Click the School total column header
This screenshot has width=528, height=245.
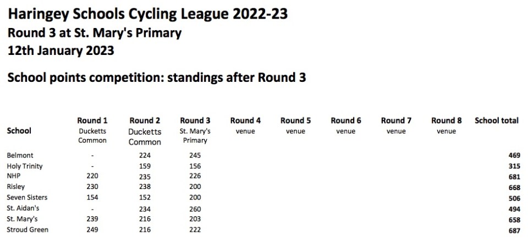tap(497, 121)
